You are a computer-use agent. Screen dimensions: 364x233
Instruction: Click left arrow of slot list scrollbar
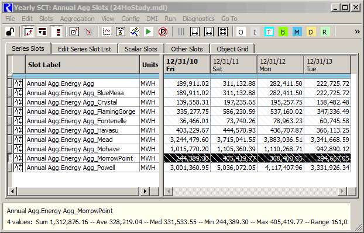point(12,192)
